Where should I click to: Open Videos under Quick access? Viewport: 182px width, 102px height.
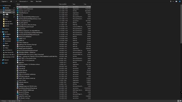pyautogui.click(x=7, y=17)
